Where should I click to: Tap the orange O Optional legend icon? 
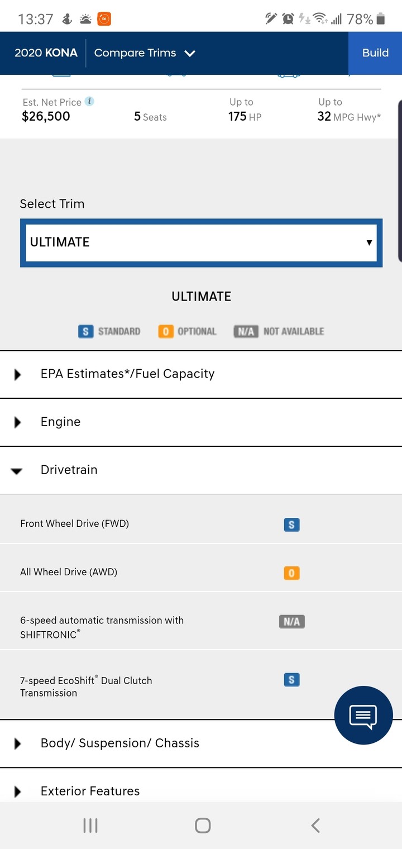(x=166, y=331)
